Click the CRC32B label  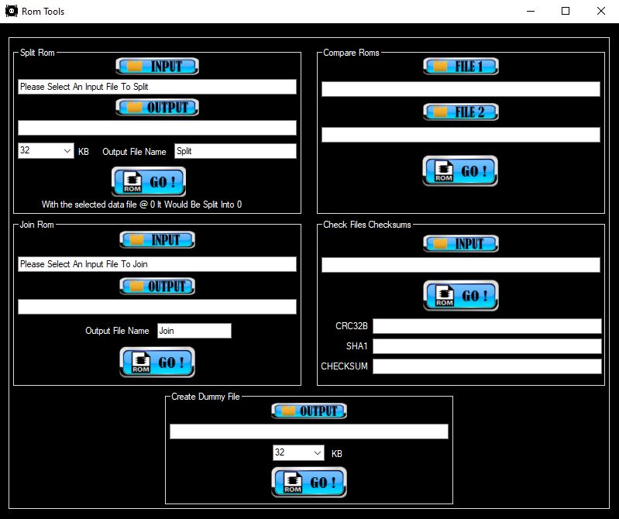(352, 326)
